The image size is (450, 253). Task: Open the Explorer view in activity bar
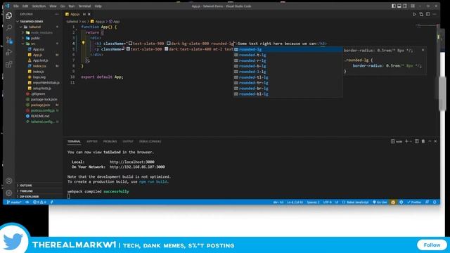[9, 15]
